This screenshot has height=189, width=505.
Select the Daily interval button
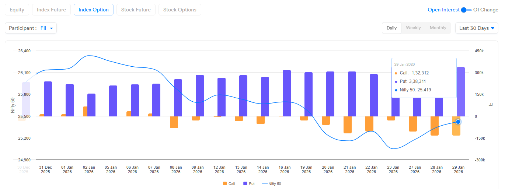(x=391, y=28)
